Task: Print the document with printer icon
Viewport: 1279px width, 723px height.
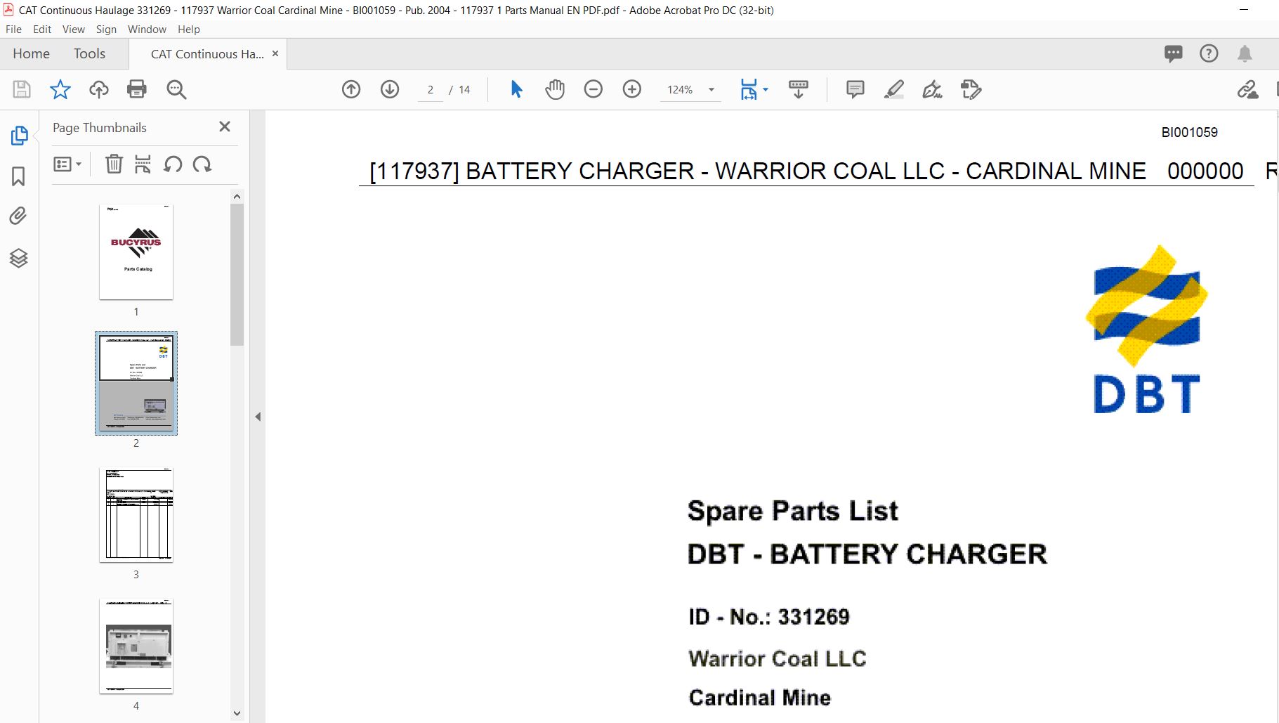Action: 137,89
